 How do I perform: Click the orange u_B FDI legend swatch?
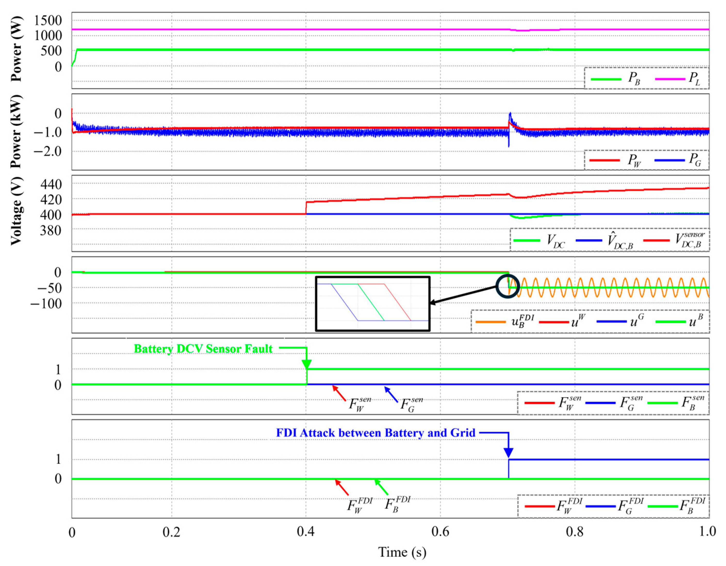pos(491,321)
